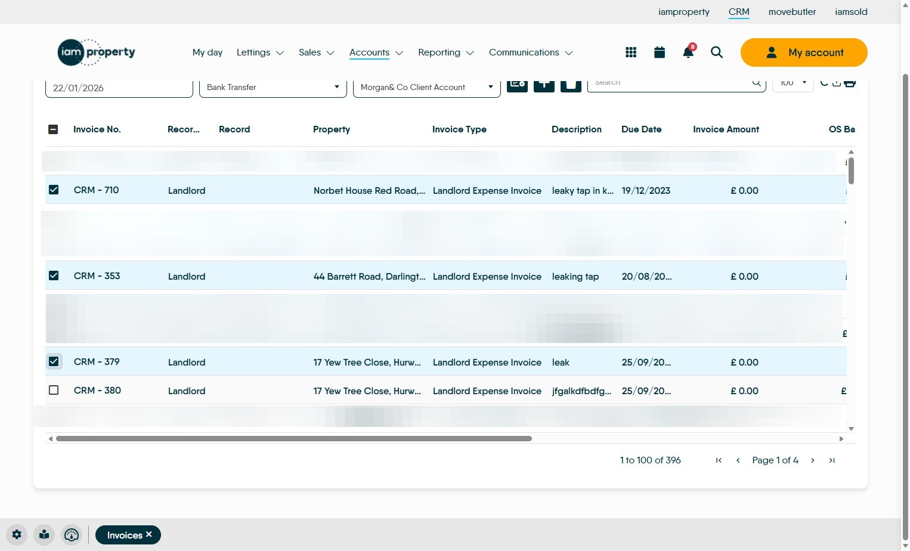Click the table's scroll-right arrow
The height and width of the screenshot is (551, 910).
(x=841, y=439)
